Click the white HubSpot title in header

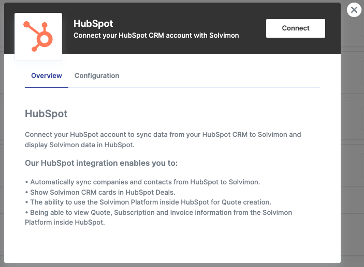coord(93,24)
